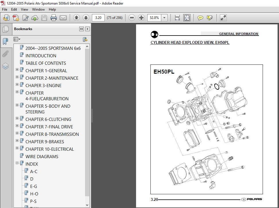This screenshot has width=279, height=208.
Task: Open the bookmarks options menu dropdown
Action: [x=17, y=39]
